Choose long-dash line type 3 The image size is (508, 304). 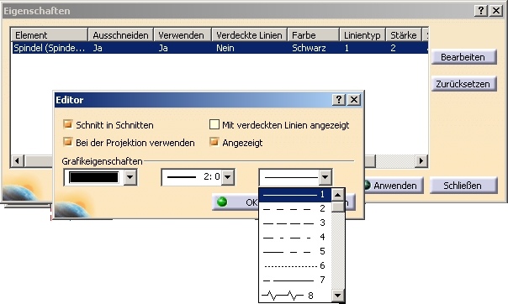(x=295, y=223)
